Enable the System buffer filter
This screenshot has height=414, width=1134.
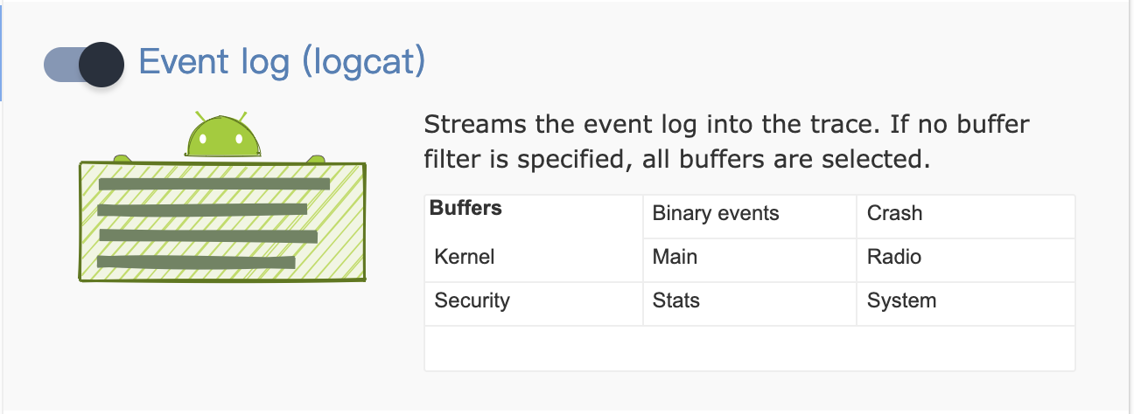901,301
